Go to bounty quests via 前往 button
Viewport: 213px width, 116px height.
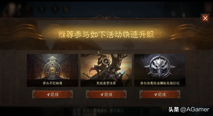pyautogui.click(x=106, y=94)
